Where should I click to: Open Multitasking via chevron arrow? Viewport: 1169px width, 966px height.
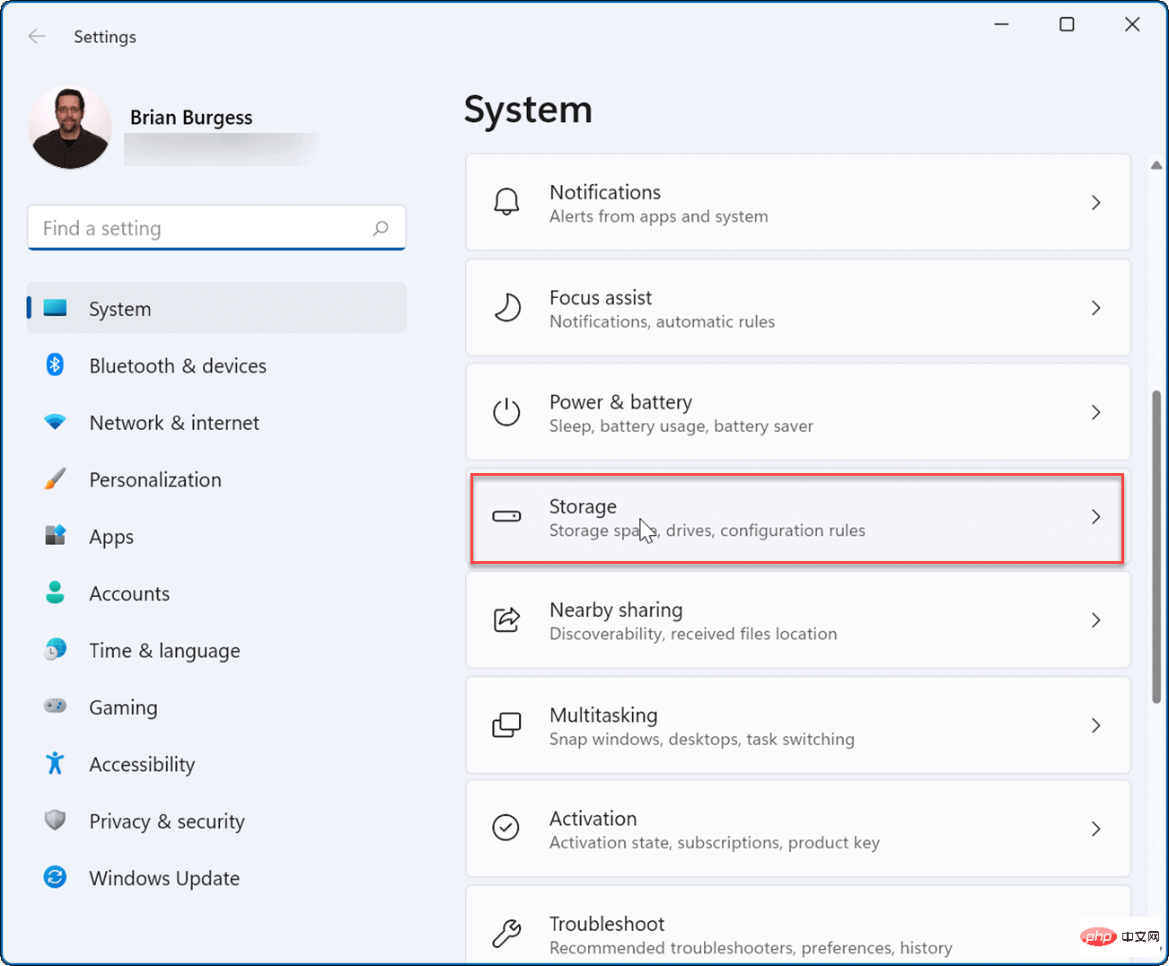pos(1095,725)
